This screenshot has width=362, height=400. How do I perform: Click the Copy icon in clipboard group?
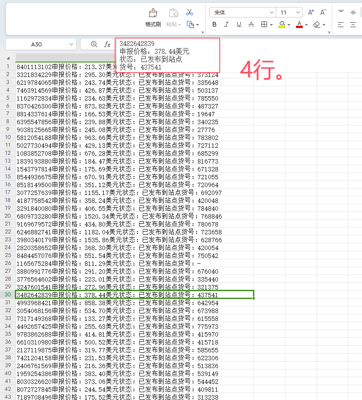190,24
